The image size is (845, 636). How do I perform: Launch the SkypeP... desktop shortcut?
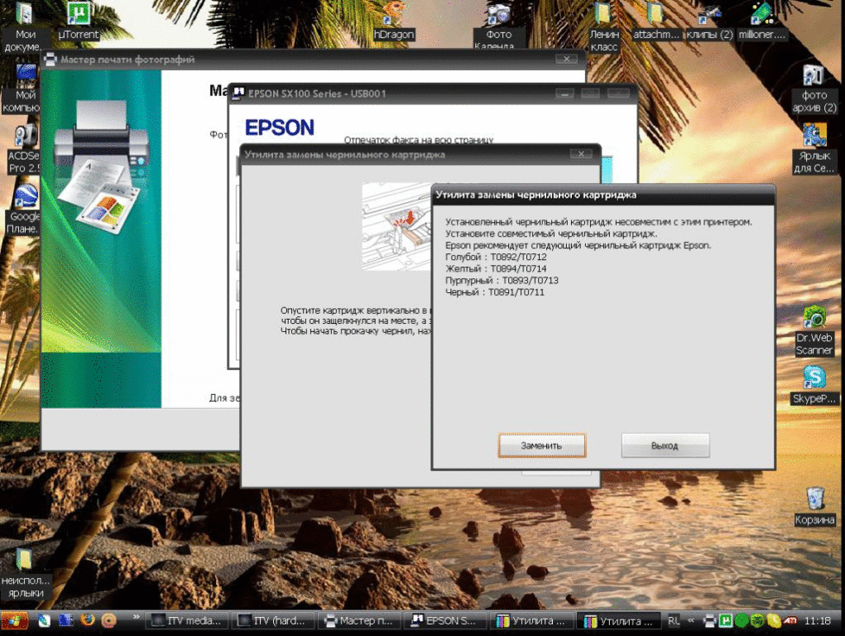click(814, 385)
